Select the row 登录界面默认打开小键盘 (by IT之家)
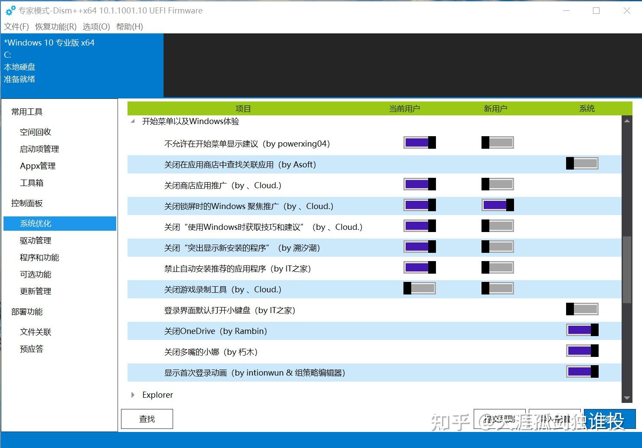Screen dimensions: 642x448 coord(374,310)
